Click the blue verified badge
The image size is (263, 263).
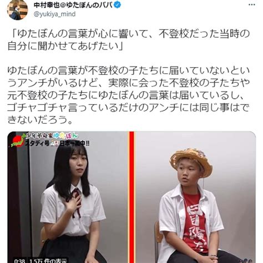point(117,5)
